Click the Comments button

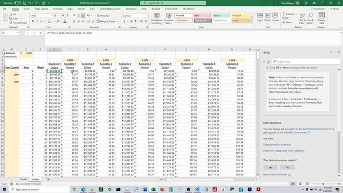(x=318, y=9)
